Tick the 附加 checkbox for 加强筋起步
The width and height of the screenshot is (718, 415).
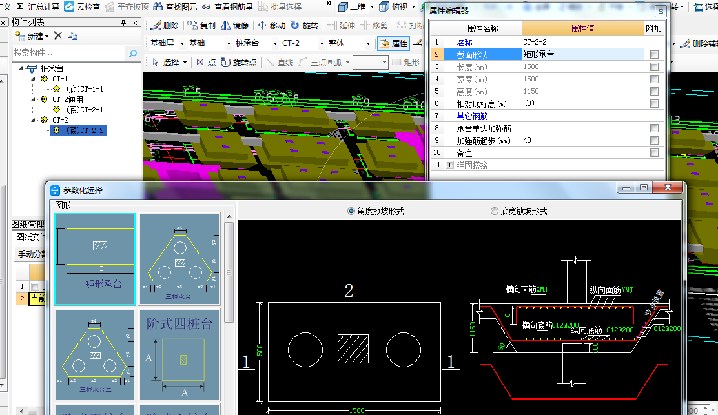point(654,141)
